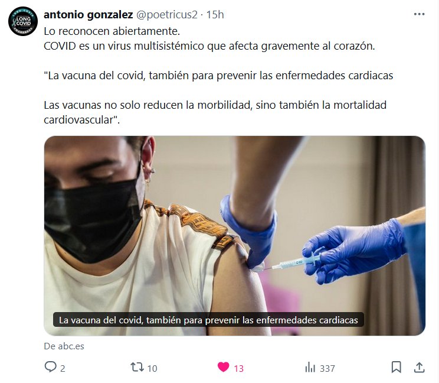The width and height of the screenshot is (439, 383).
Task: Click the tweet text about COVID multisistémico
Action: (209, 46)
